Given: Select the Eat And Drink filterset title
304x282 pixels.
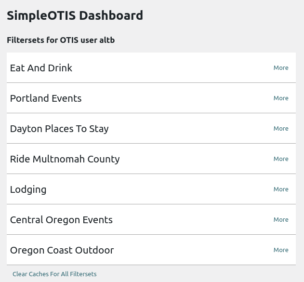Looking at the screenshot, I should tap(41, 68).
